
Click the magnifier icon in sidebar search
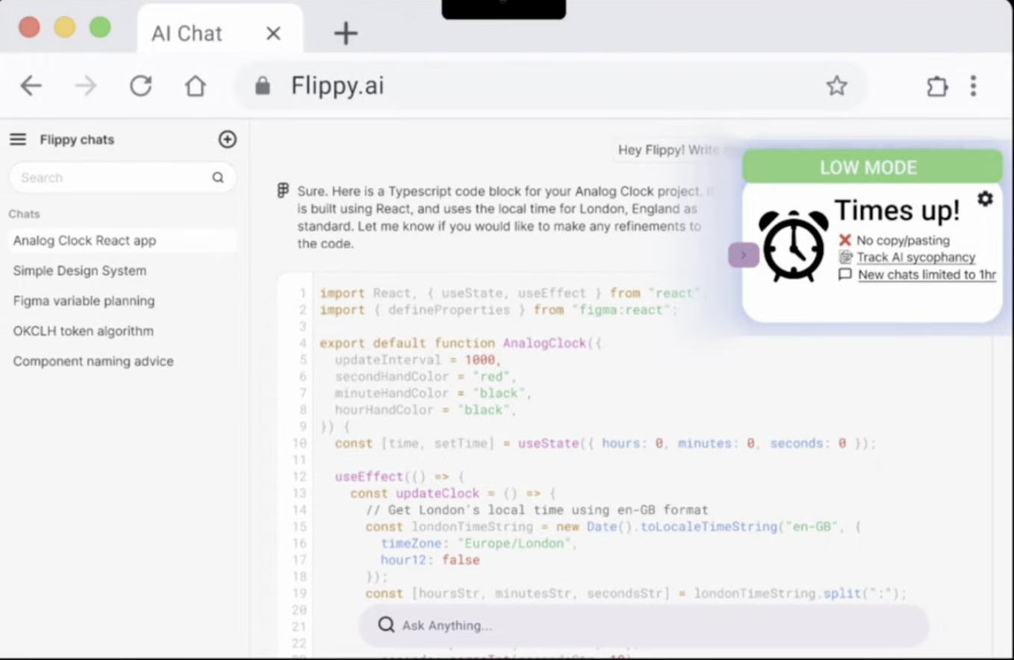(218, 178)
